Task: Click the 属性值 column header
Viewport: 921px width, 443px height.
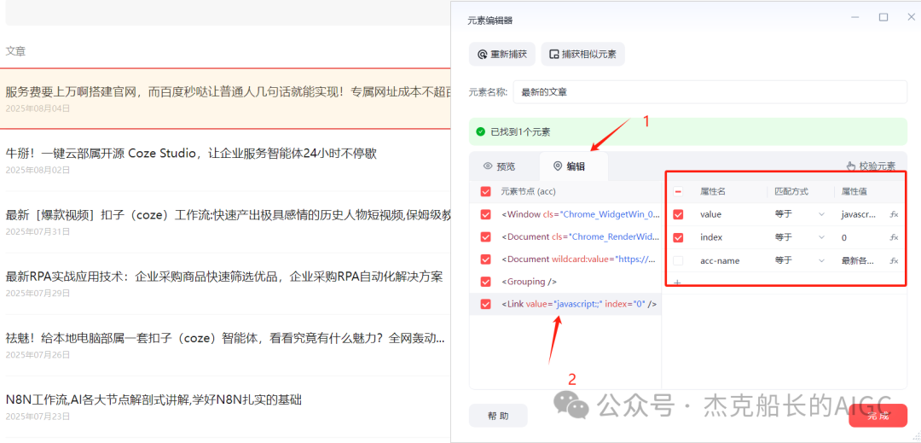Action: [854, 191]
